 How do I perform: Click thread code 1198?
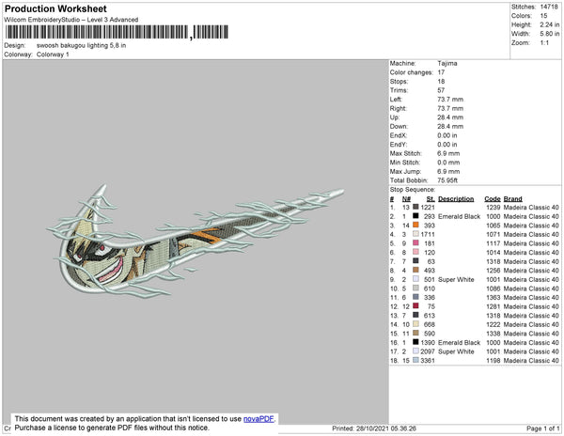click(x=493, y=360)
